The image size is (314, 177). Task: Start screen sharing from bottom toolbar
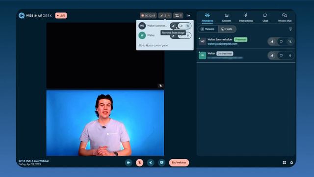click(x=161, y=163)
